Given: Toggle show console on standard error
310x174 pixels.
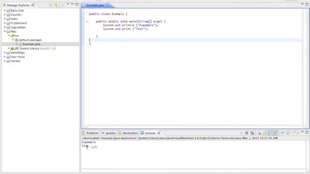Looking at the screenshot, I should [x=276, y=133].
